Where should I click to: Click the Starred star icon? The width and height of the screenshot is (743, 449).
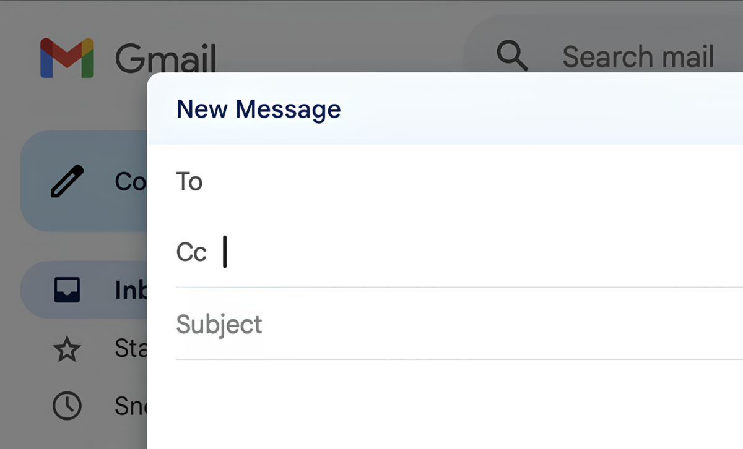tap(67, 349)
